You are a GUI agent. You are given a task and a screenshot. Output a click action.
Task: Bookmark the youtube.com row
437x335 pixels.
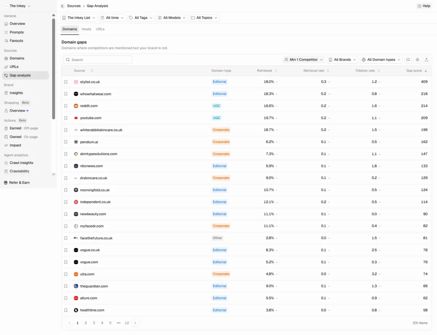tap(66, 118)
